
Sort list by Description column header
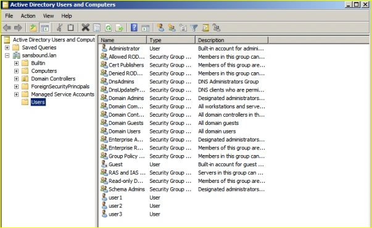point(232,40)
